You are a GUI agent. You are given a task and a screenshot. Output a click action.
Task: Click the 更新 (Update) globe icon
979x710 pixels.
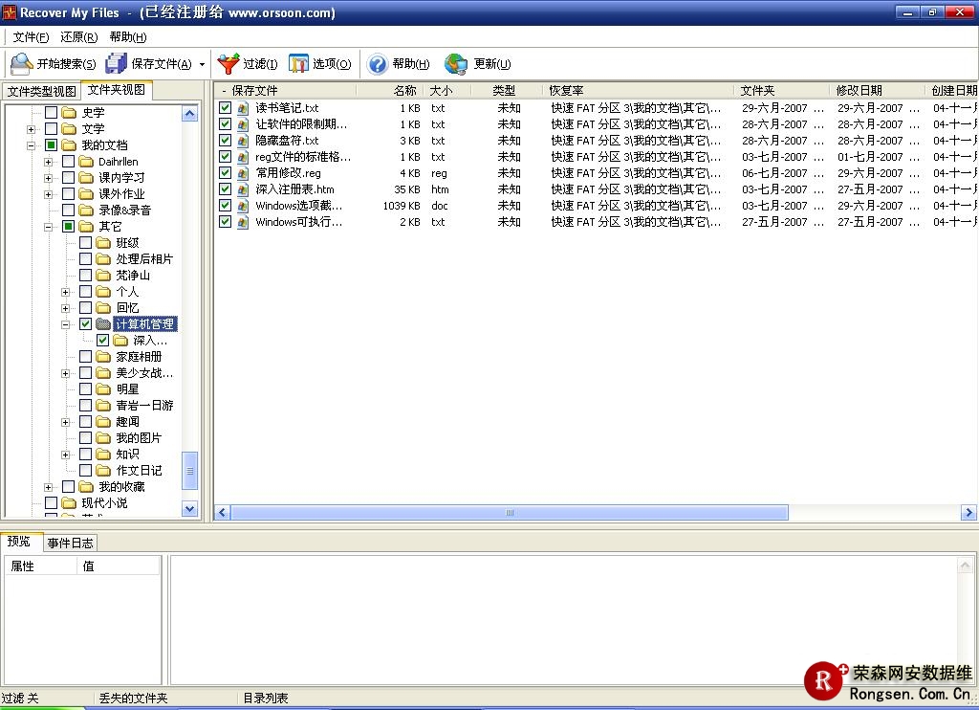(x=456, y=64)
